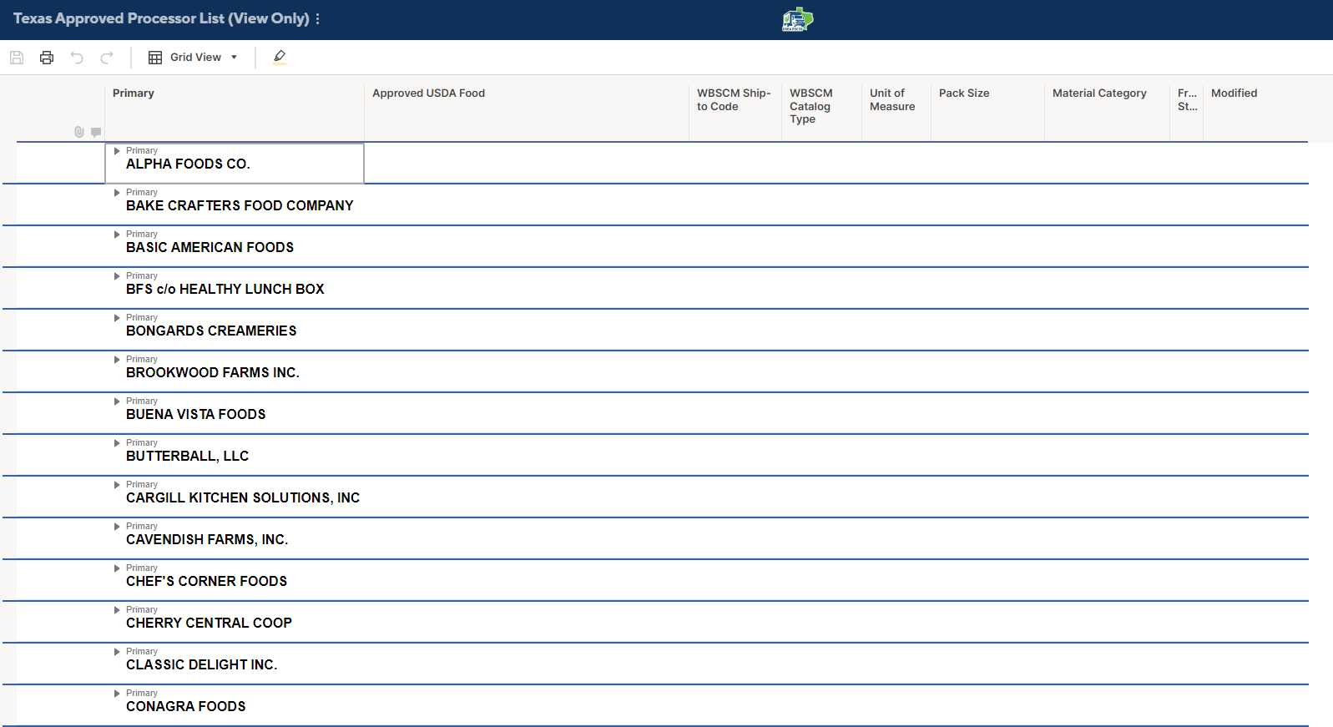
Task: Open the Grid View dropdown
Action: coord(194,58)
